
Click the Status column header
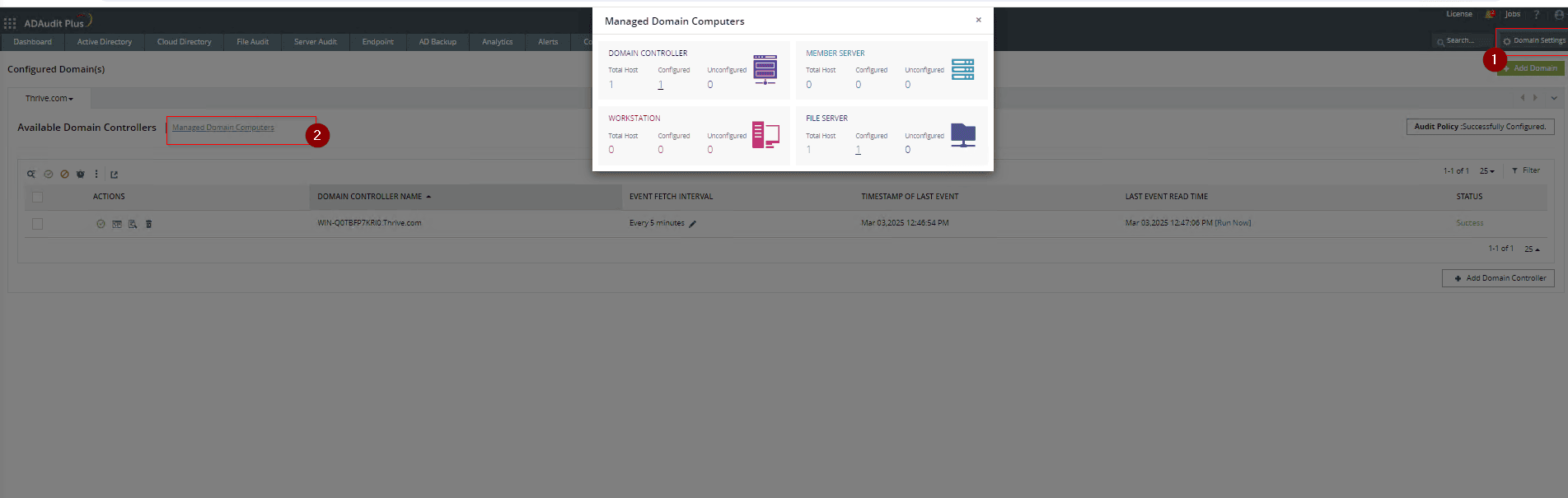click(x=1469, y=197)
